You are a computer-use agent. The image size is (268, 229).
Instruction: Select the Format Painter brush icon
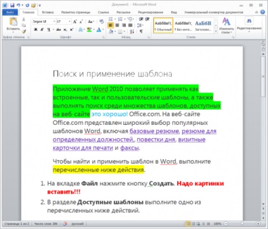click(23, 32)
